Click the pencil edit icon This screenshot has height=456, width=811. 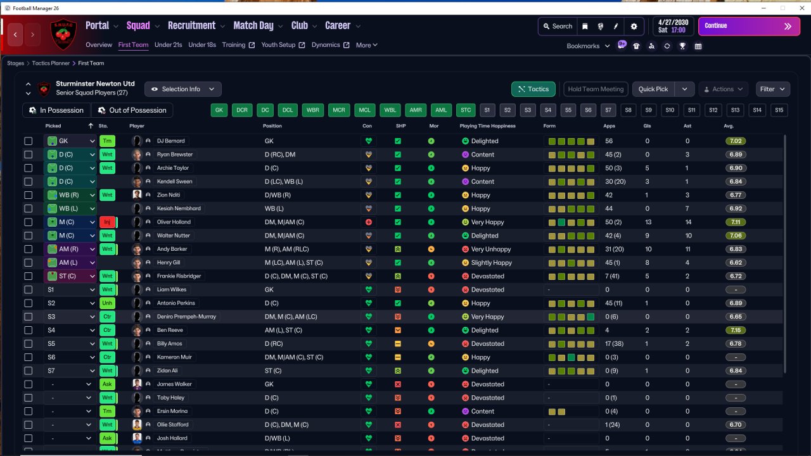click(616, 27)
